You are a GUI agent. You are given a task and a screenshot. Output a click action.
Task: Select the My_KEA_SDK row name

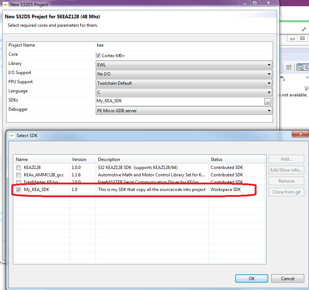click(36, 190)
